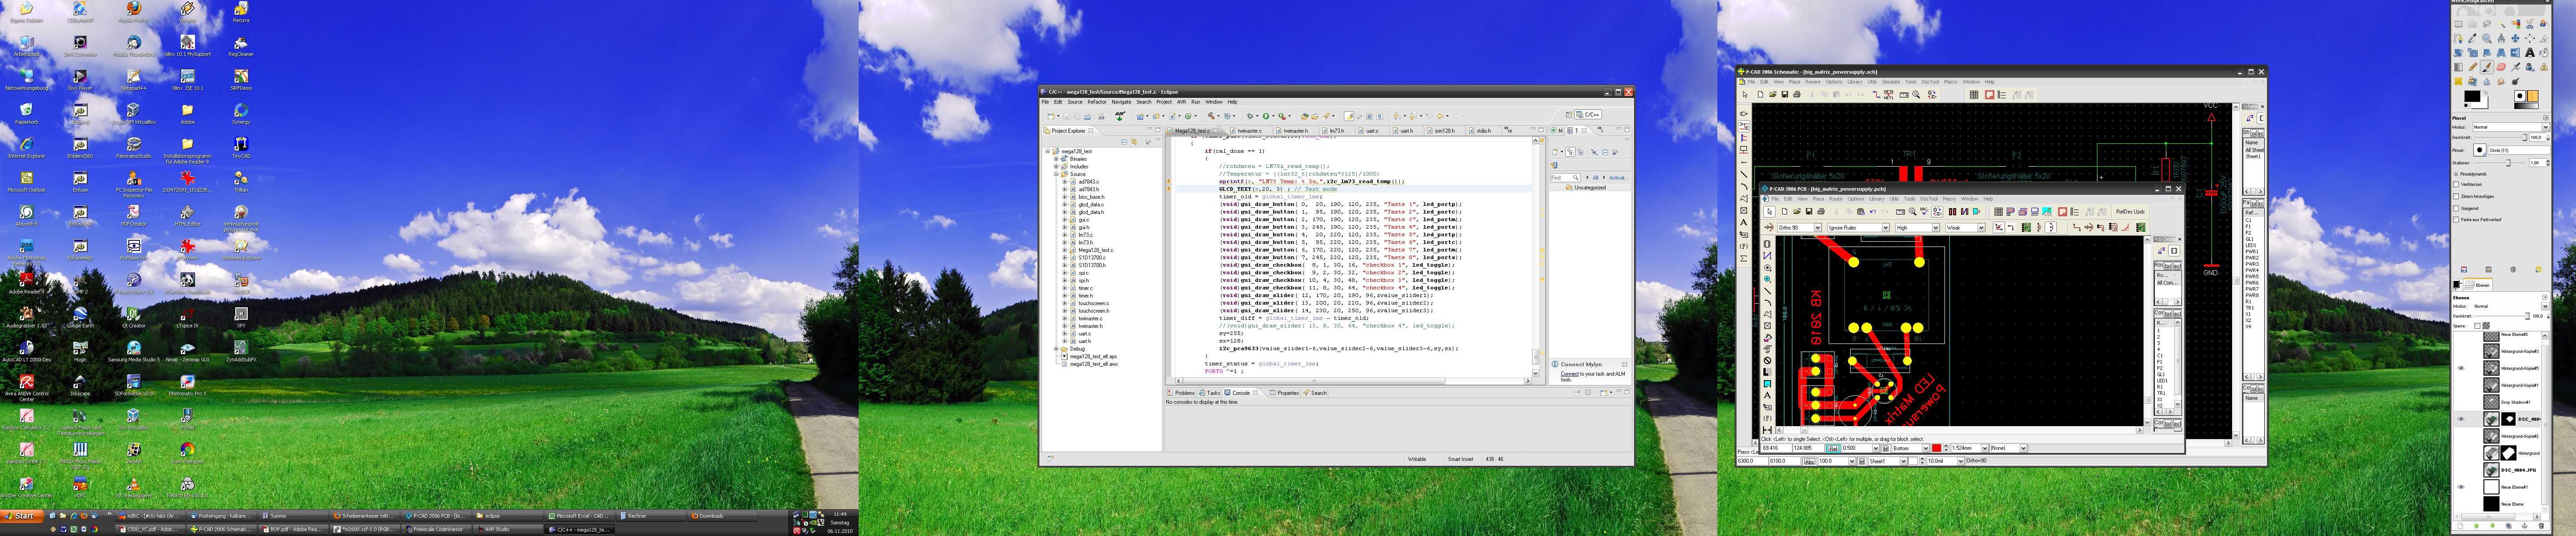The height and width of the screenshot is (536, 2576).
Task: Toggle Zittern hinzufügen checkbox in GIMP
Action: [x=2456, y=197]
